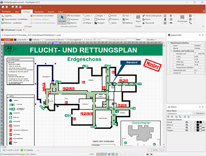Open the Ansicht ribbon tab
The width and height of the screenshot is (206, 156).
coord(51,12)
